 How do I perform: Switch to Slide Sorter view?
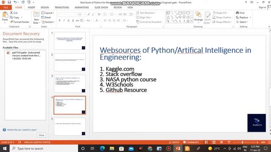(x=214, y=142)
